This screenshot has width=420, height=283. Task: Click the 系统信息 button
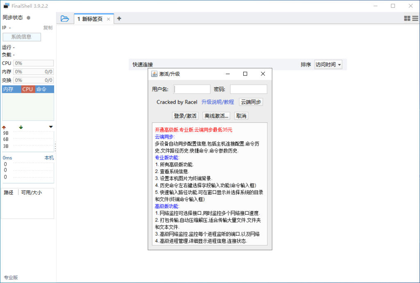[22, 37]
